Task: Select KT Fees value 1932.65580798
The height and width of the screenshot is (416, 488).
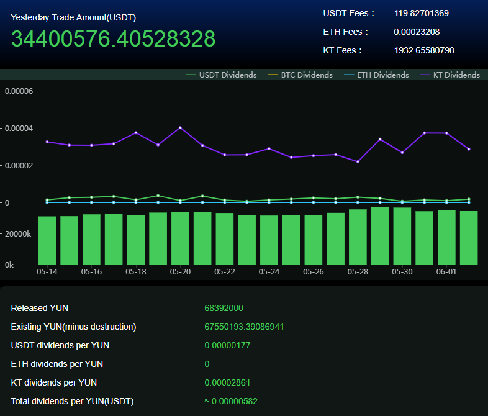Action: point(424,51)
